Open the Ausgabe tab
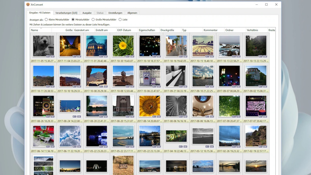The height and width of the screenshot is (175, 311). (87, 13)
